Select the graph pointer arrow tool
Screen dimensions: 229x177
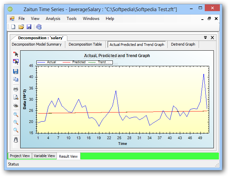16,54
